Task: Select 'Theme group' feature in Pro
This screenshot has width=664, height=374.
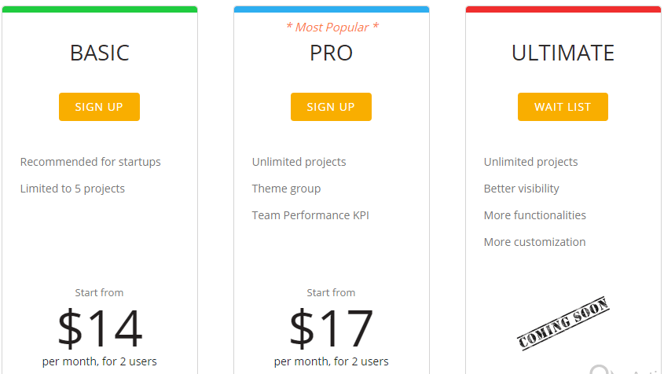Action: (x=286, y=189)
